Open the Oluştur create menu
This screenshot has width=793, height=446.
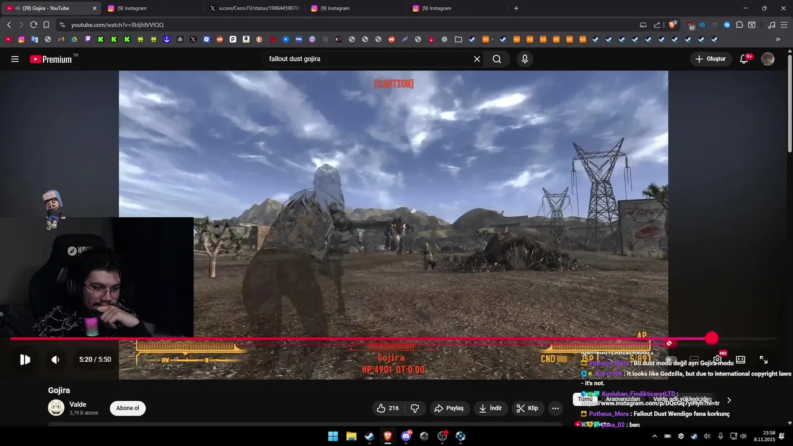point(710,59)
